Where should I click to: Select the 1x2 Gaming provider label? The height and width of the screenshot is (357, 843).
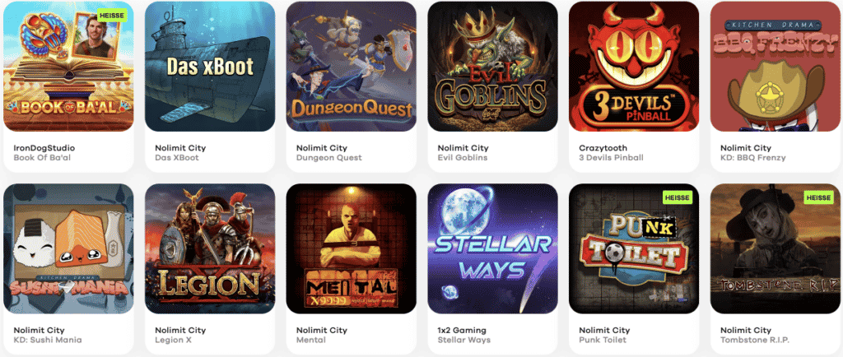click(462, 330)
